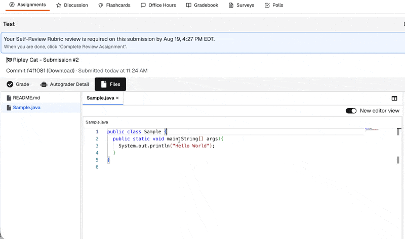Click the Sample.java breadcrumb label
Screen dimensions: 405x239
pyautogui.click(x=97, y=122)
